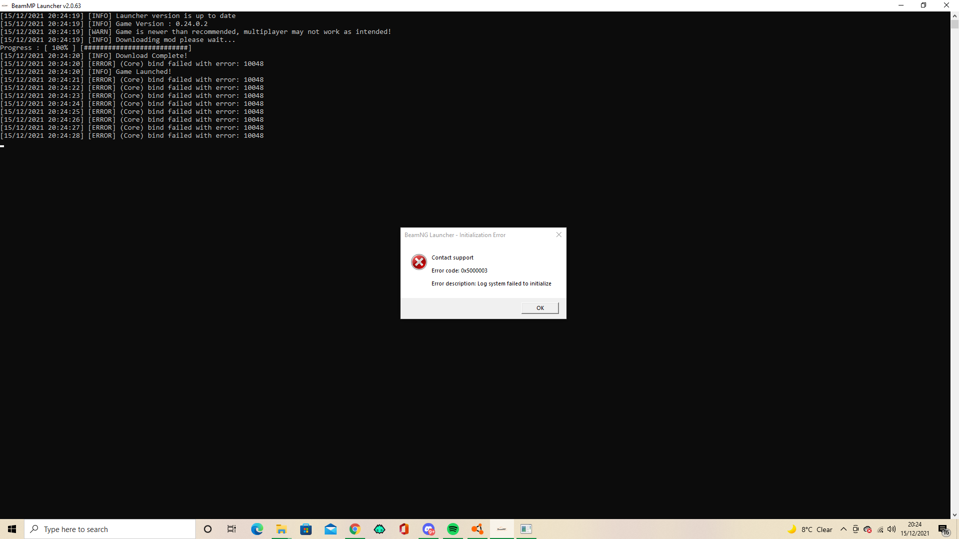Open the error dialog window taskbar button
Image resolution: width=959 pixels, height=539 pixels.
tap(526, 529)
